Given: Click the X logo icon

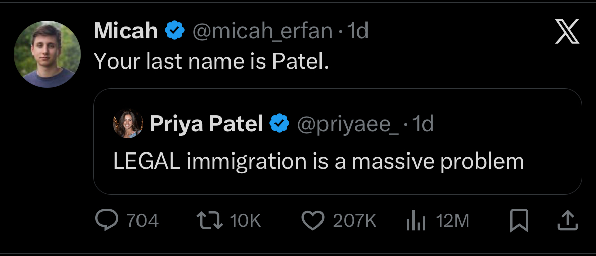Looking at the screenshot, I should coord(567,34).
